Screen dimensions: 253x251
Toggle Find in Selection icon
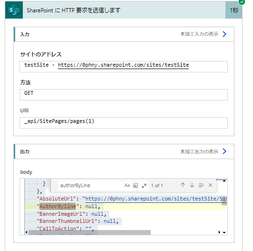201,185
